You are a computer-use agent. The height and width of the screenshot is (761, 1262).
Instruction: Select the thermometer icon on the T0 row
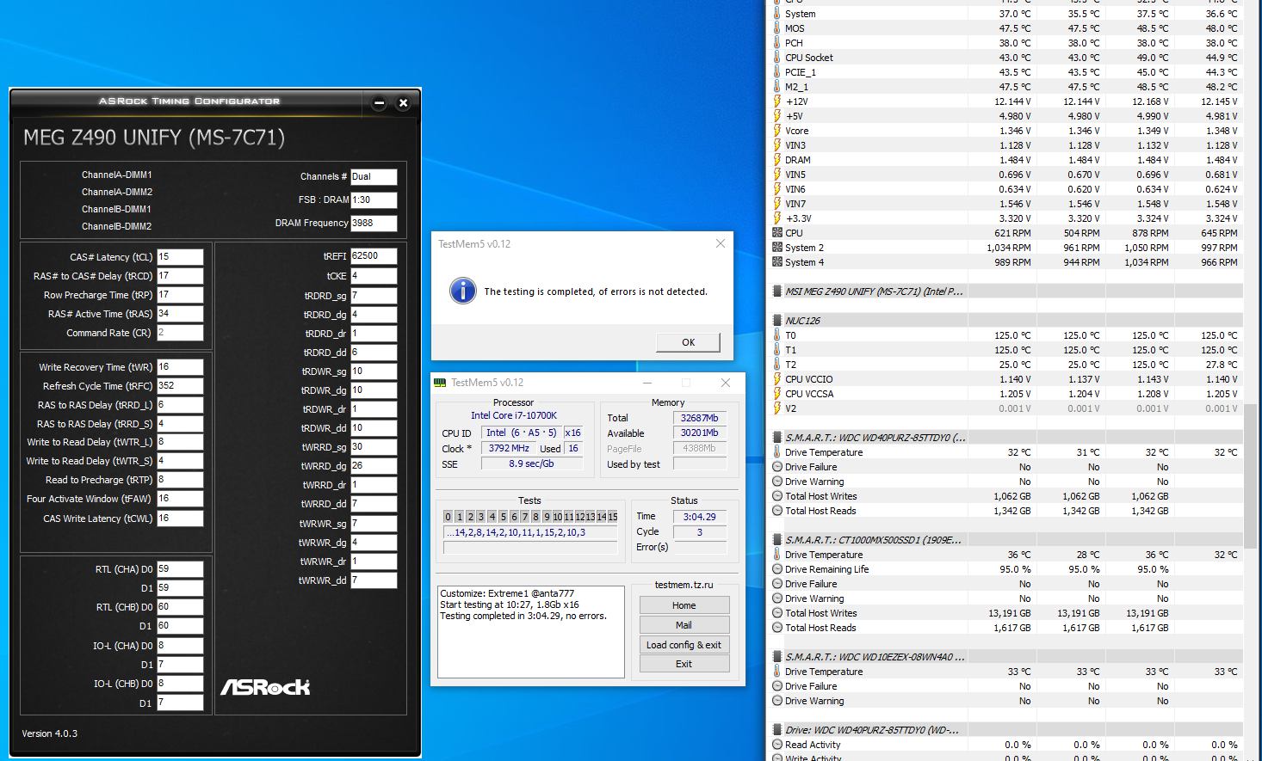[777, 335]
